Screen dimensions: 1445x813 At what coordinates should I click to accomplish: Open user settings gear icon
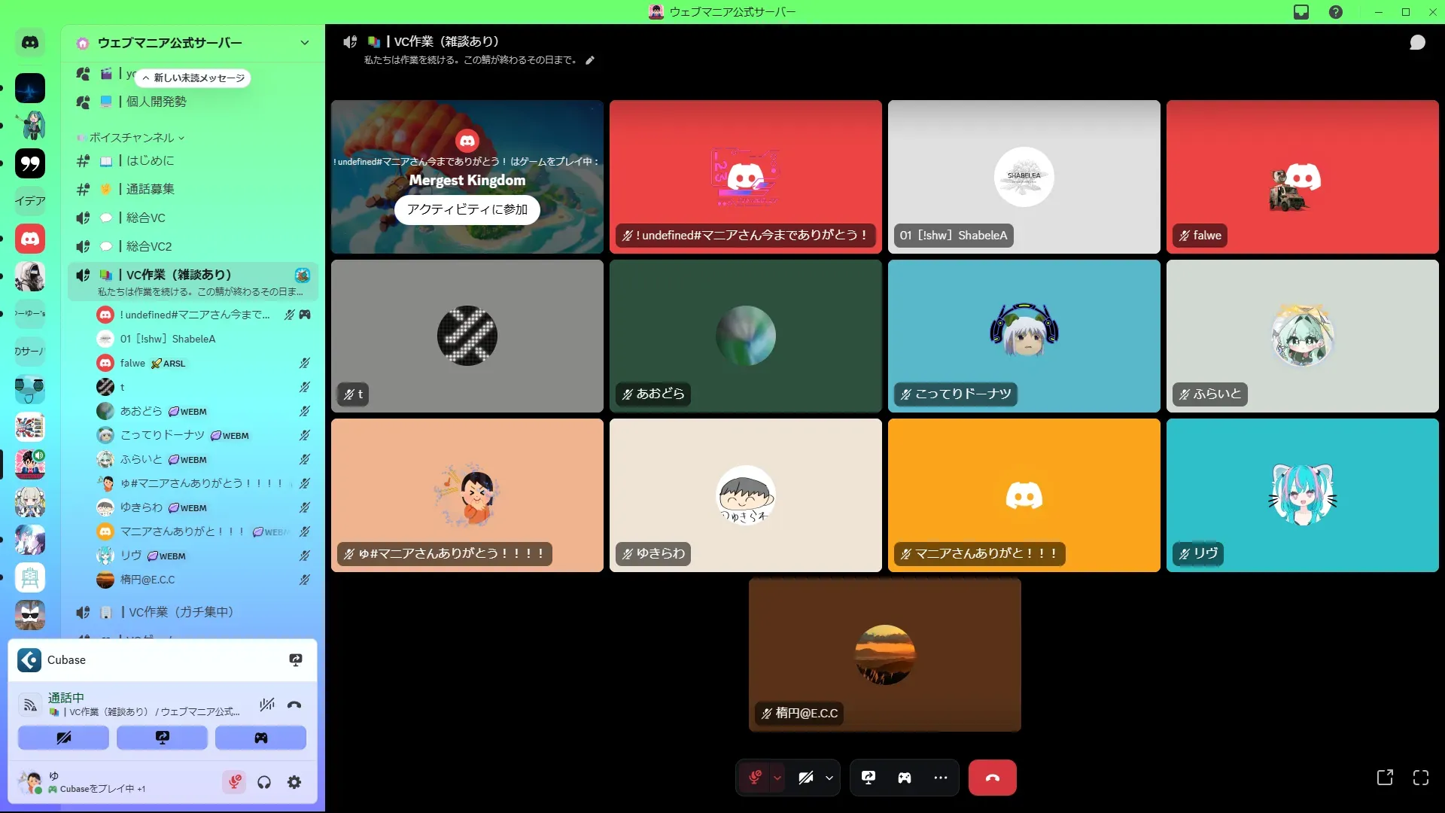[294, 783]
